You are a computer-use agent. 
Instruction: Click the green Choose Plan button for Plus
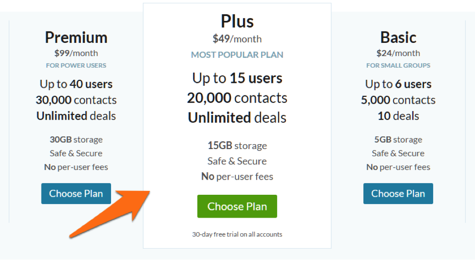click(237, 206)
